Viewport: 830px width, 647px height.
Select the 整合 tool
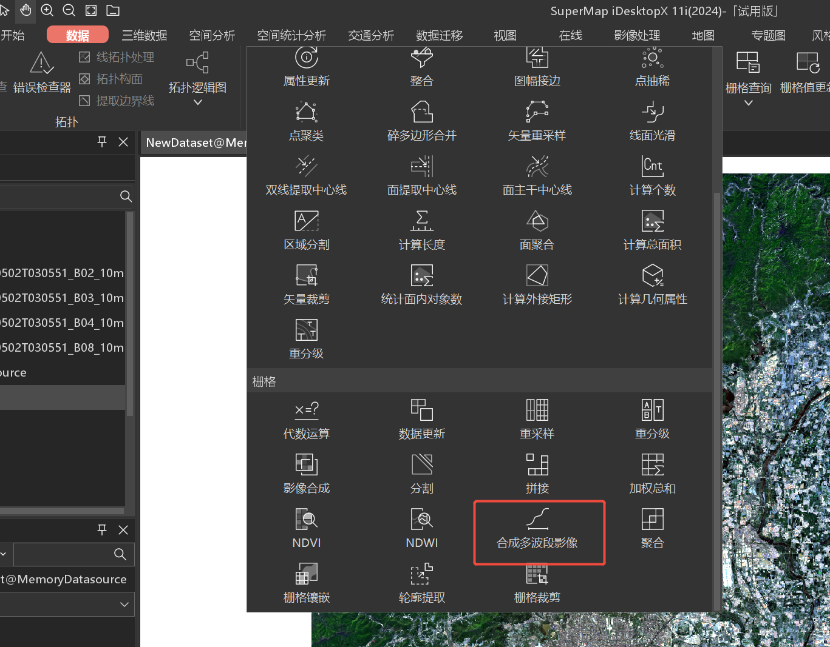click(422, 67)
